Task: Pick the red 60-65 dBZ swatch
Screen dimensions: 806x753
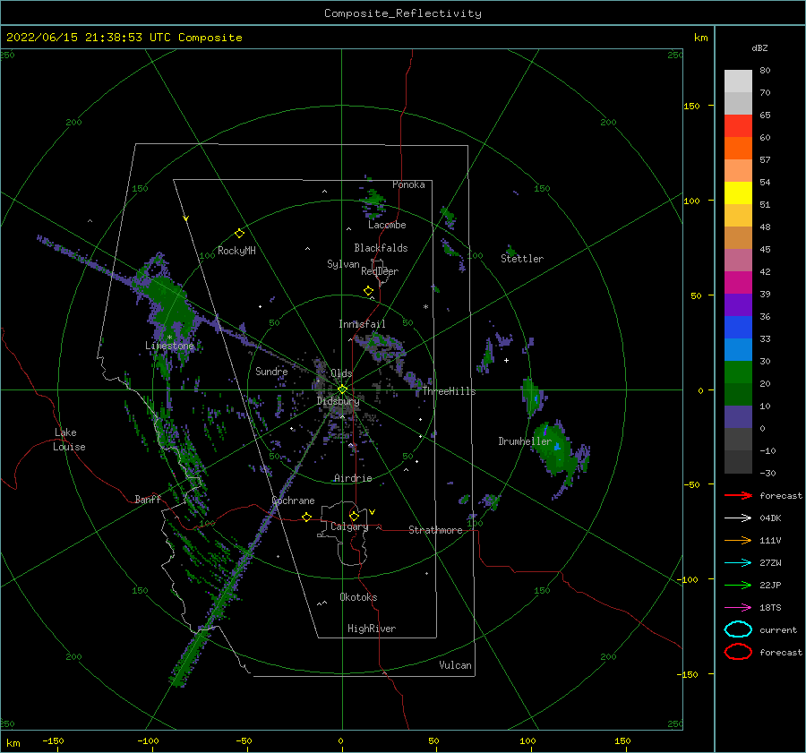Action: [738, 126]
